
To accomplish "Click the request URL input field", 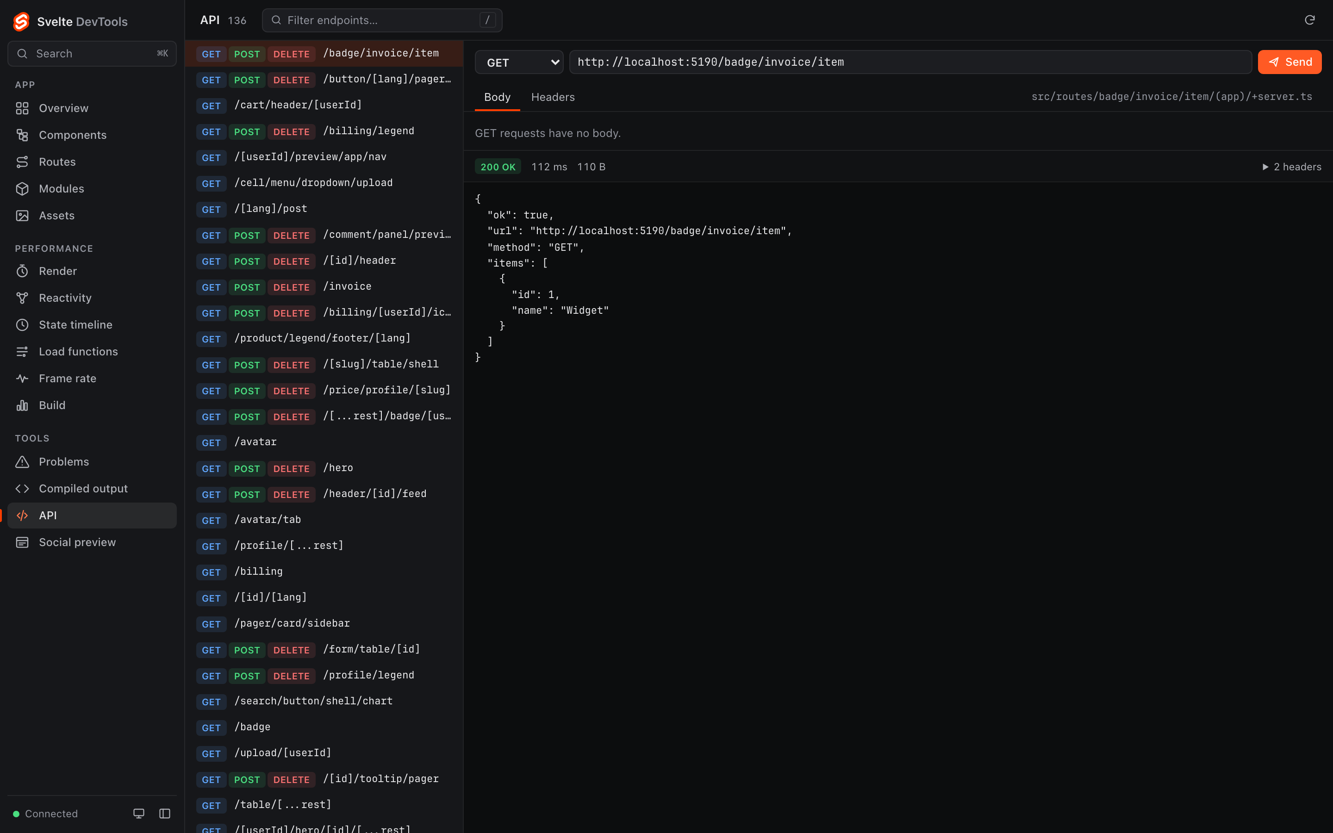I will (x=910, y=62).
